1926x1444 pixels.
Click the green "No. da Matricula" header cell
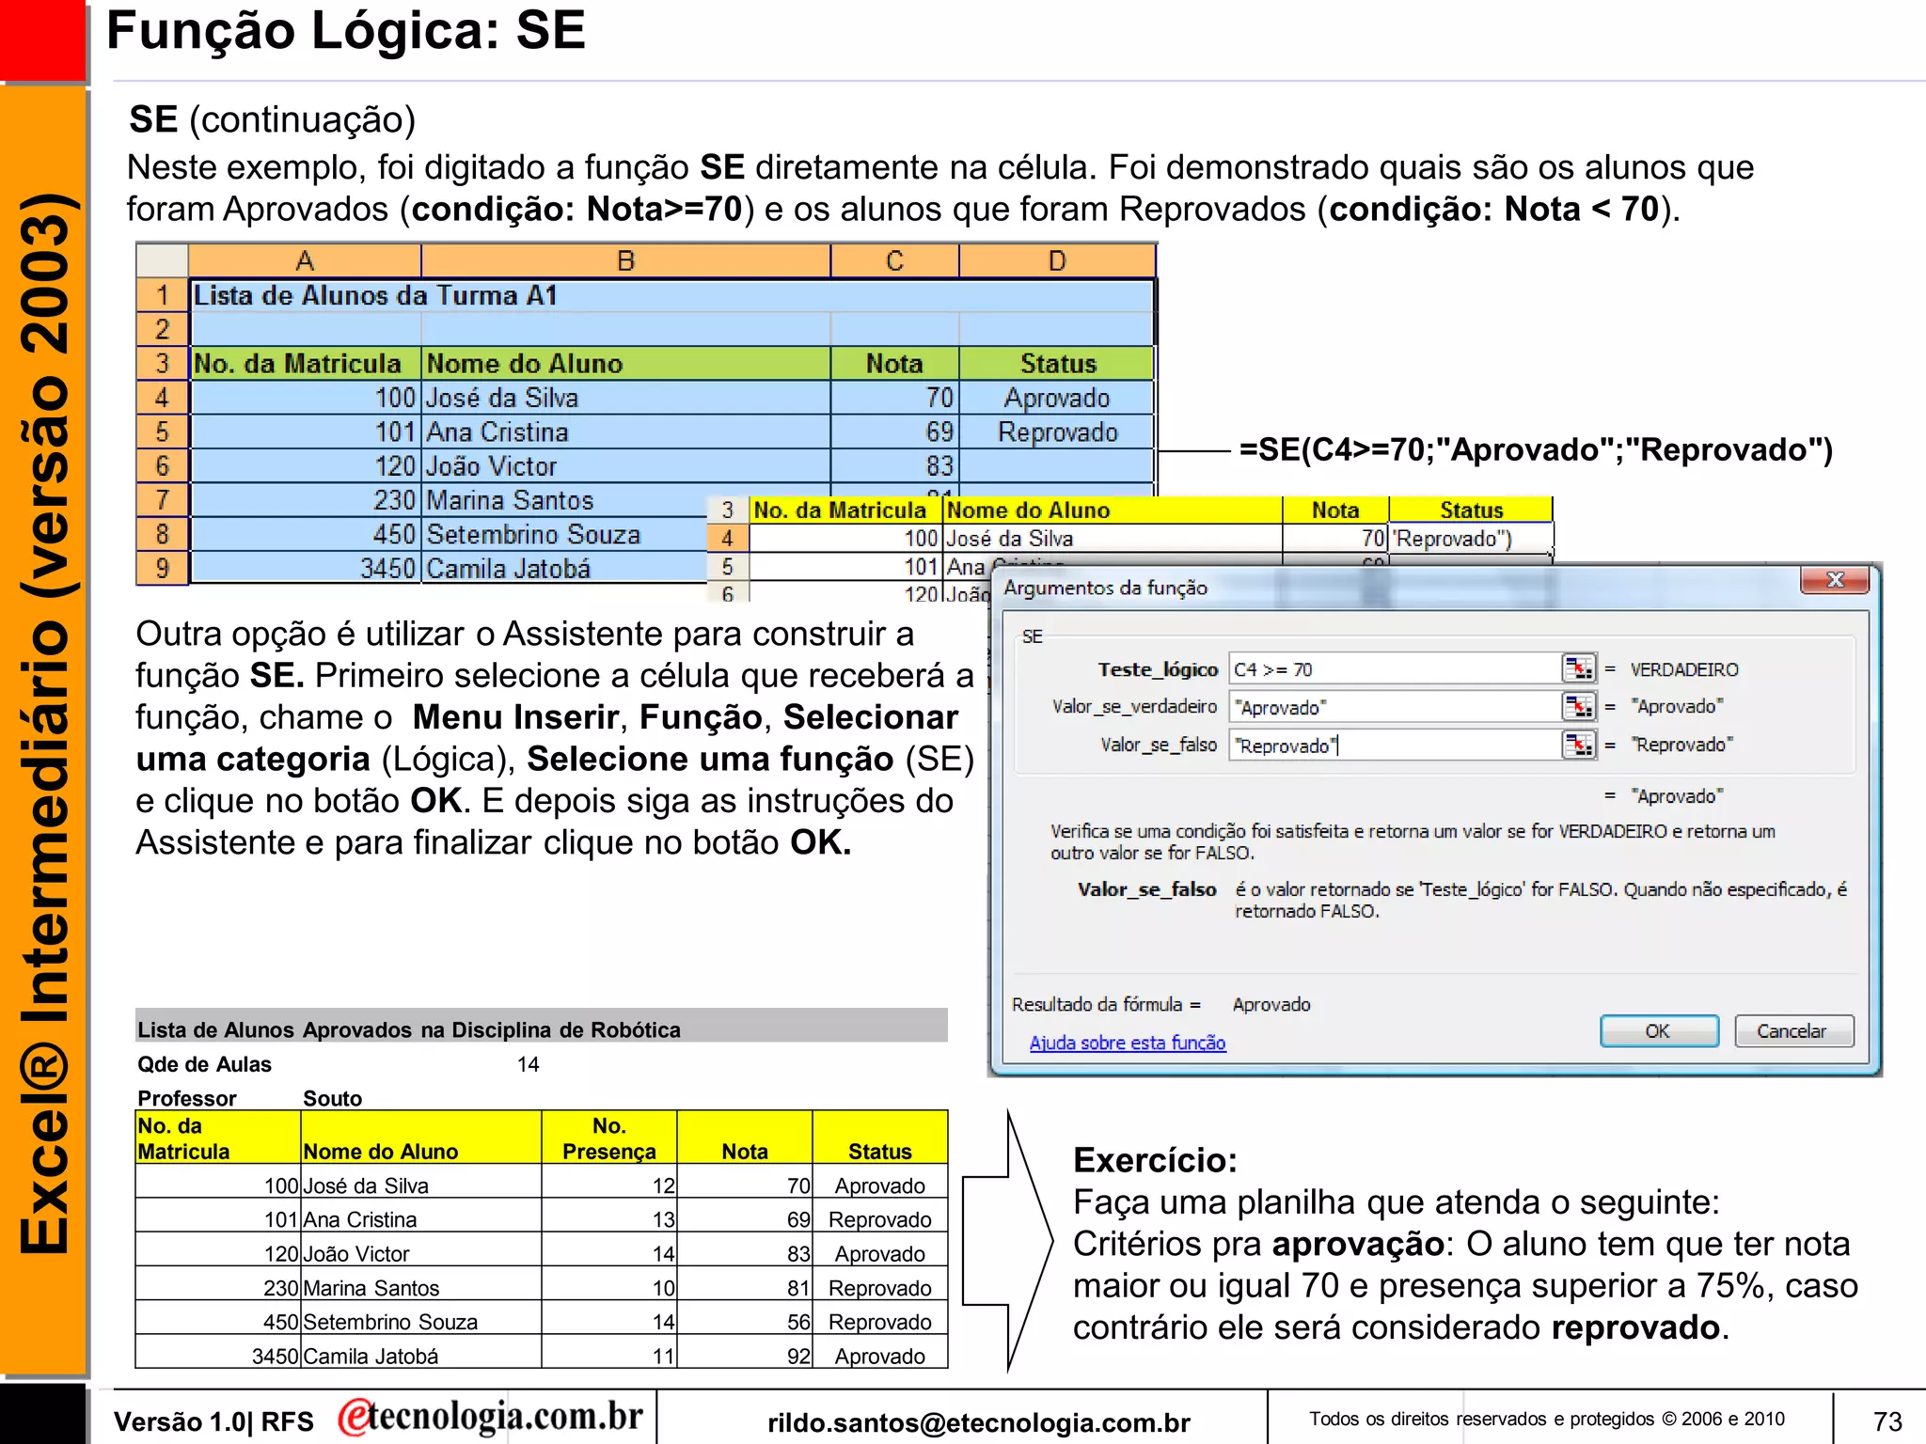(305, 363)
